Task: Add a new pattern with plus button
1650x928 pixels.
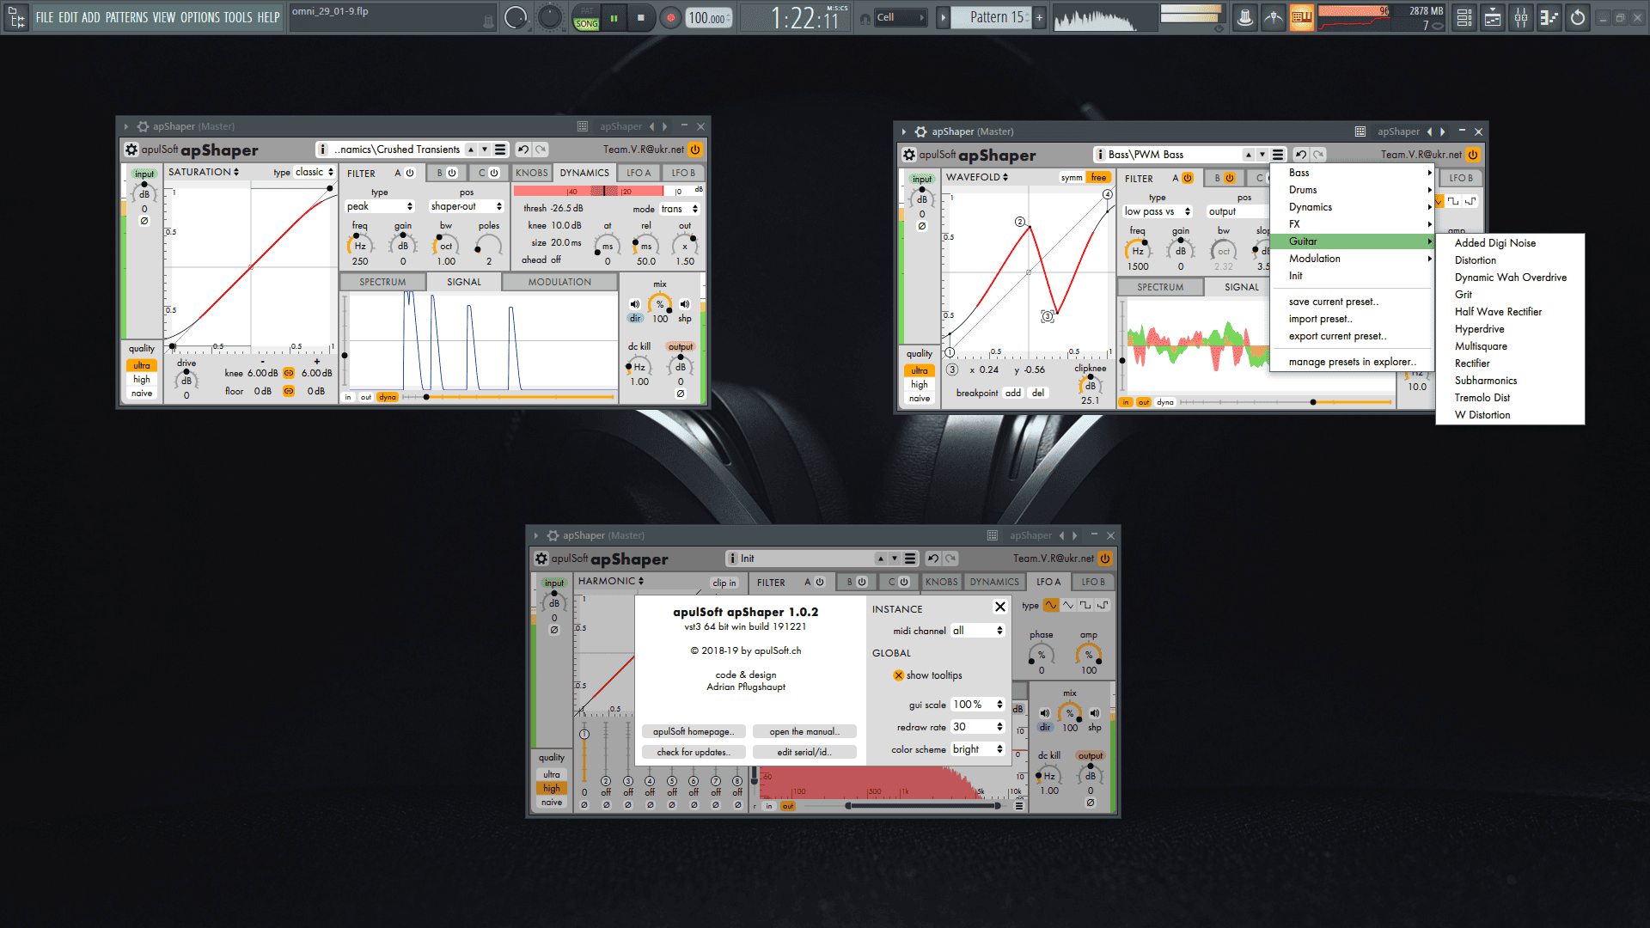Action: (1039, 17)
